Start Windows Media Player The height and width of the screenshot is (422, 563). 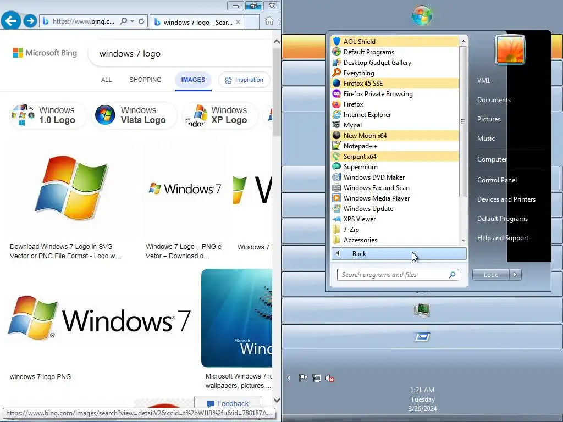tap(395, 198)
